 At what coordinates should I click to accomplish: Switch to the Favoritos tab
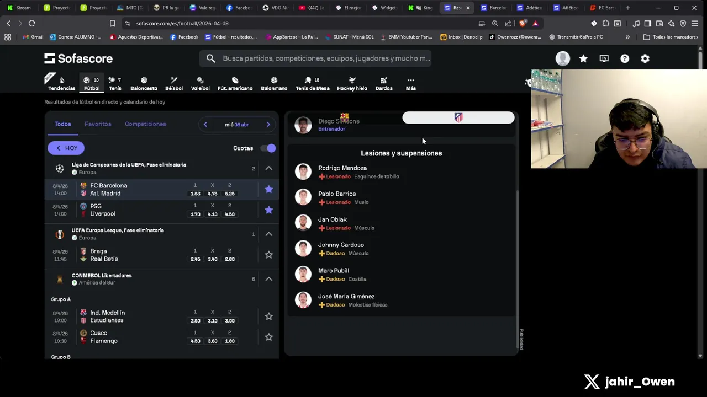coord(98,124)
